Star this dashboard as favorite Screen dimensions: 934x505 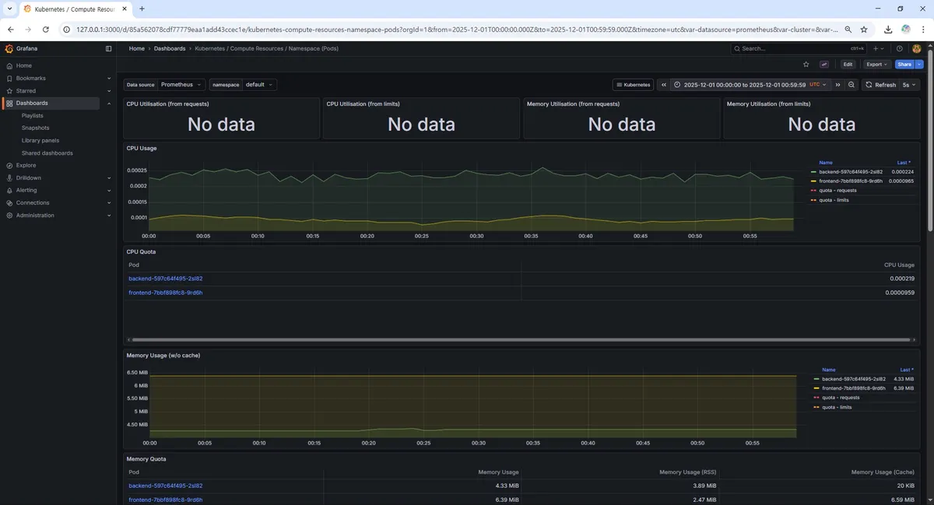pyautogui.click(x=806, y=65)
